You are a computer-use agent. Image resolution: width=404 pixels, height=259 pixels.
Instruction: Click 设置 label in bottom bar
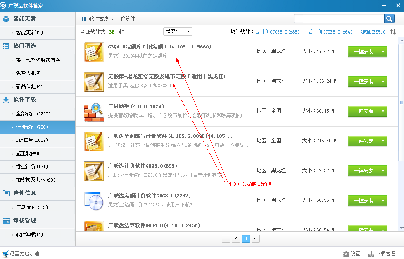(356, 254)
